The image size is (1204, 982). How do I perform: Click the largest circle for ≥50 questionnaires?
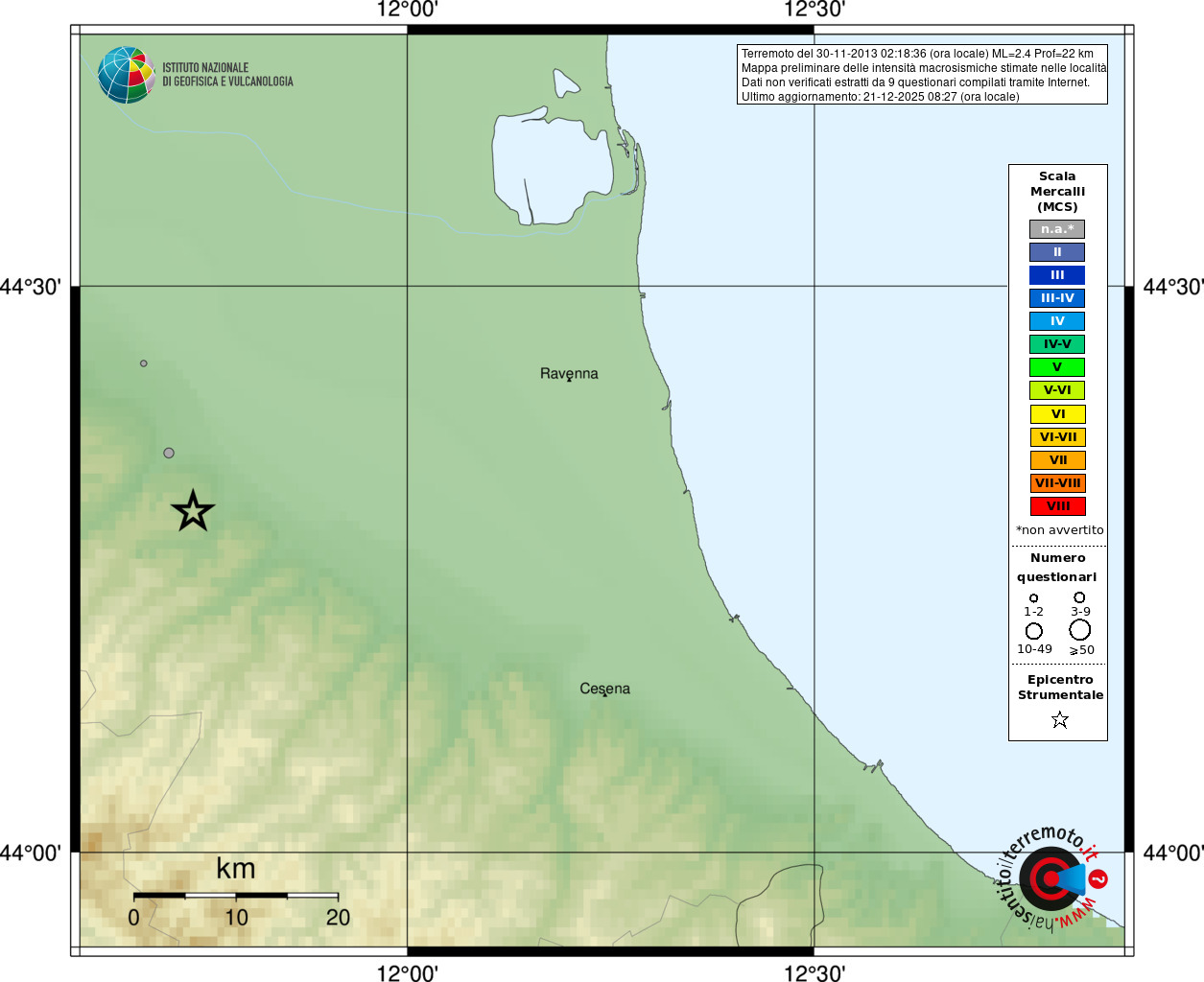pyautogui.click(x=1080, y=630)
